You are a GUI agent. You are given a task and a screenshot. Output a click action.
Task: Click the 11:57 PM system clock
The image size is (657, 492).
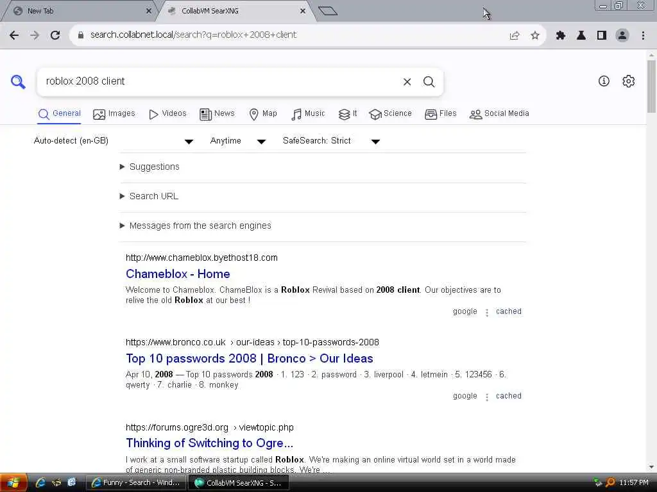coord(633,483)
